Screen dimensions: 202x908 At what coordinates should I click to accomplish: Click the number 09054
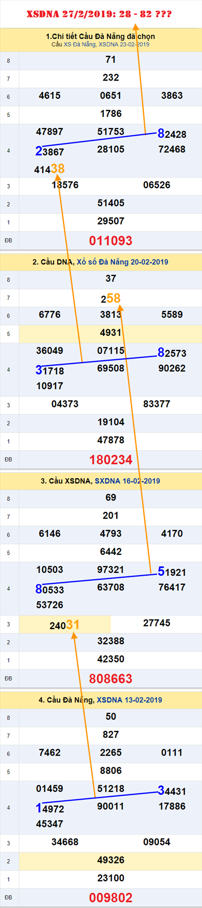[x=157, y=842]
